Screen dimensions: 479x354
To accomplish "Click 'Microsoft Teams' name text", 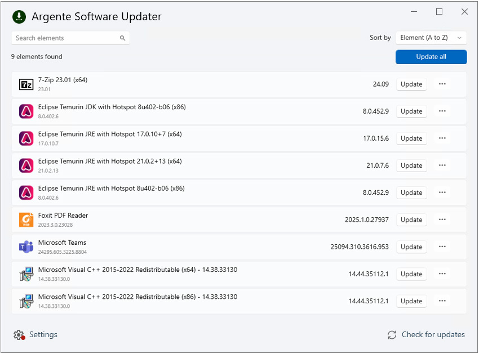I will pyautogui.click(x=62, y=243).
